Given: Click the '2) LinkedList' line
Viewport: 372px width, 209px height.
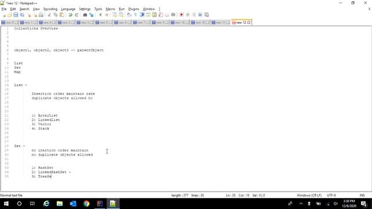Looking at the screenshot, I should 45,120.
